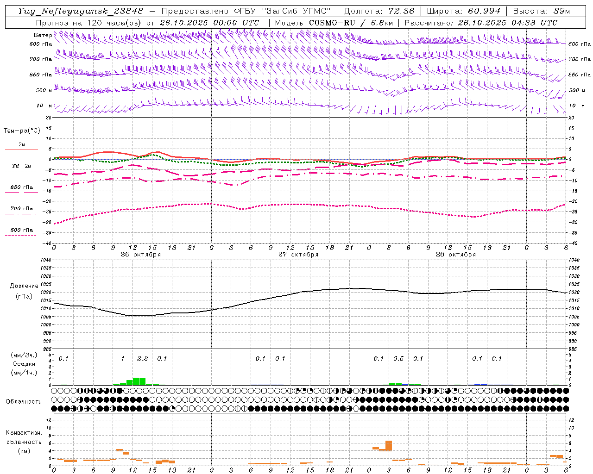
Task: Click the 26 октября date label
Action: coord(140,255)
